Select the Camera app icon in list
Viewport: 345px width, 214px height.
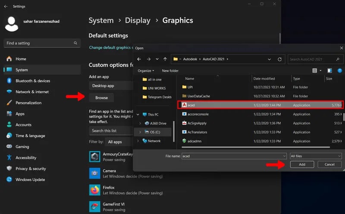click(x=95, y=173)
